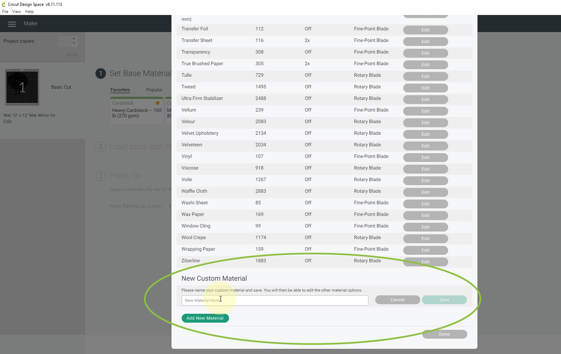Click the Cricut logo in title bar

(4, 4)
